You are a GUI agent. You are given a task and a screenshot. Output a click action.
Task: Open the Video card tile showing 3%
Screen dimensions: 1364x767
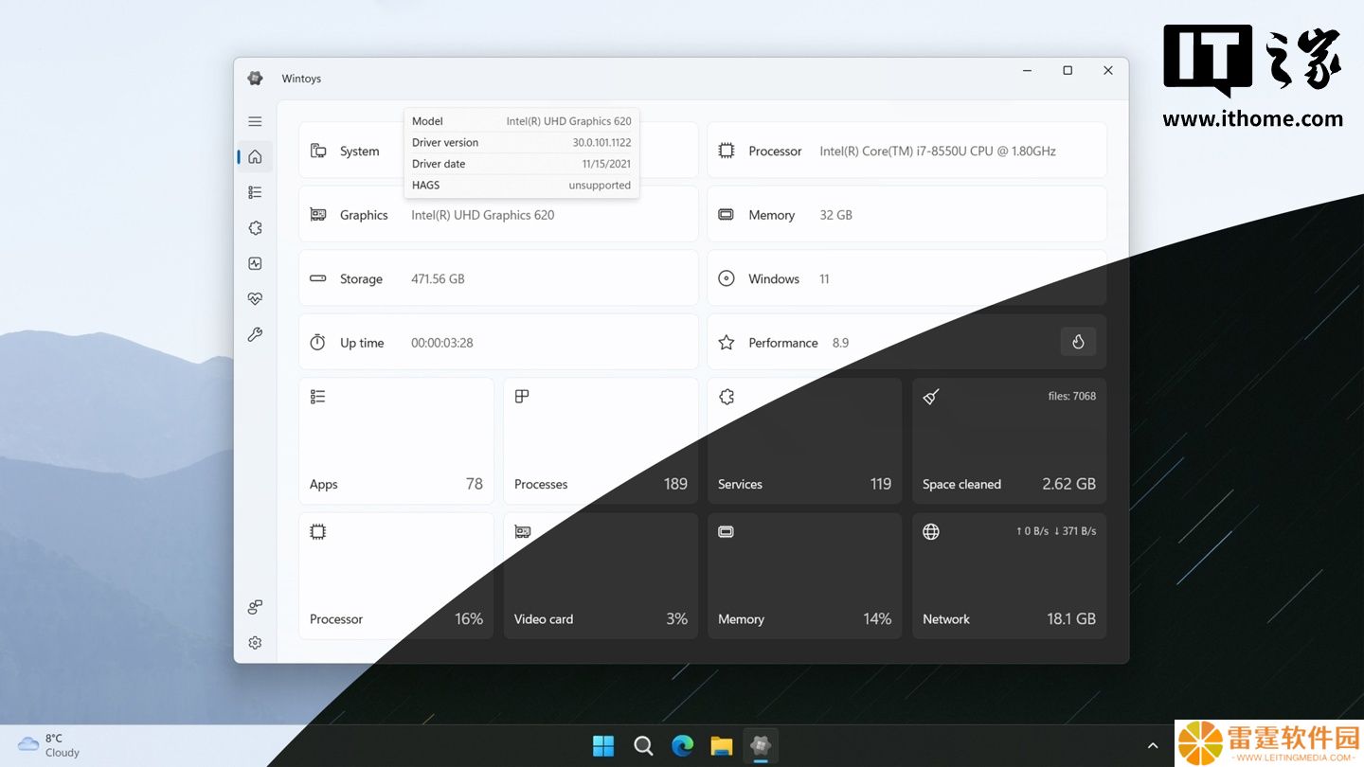(x=601, y=576)
